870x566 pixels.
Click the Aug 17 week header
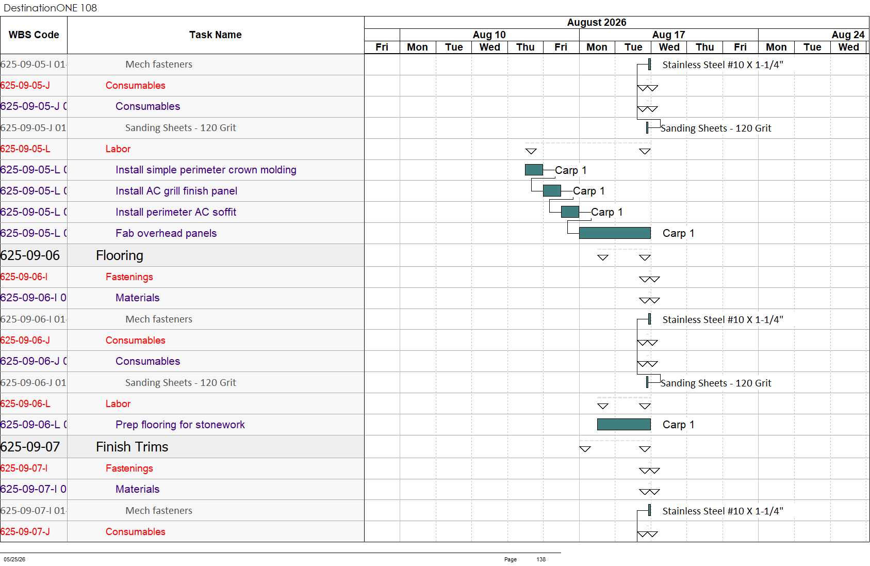tap(669, 35)
